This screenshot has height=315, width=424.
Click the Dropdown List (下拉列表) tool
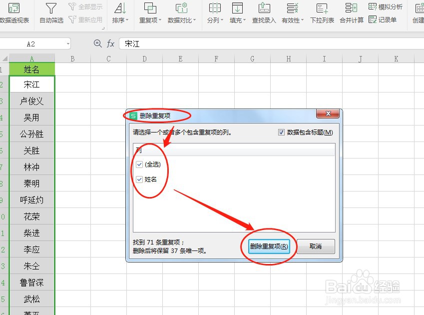322,13
